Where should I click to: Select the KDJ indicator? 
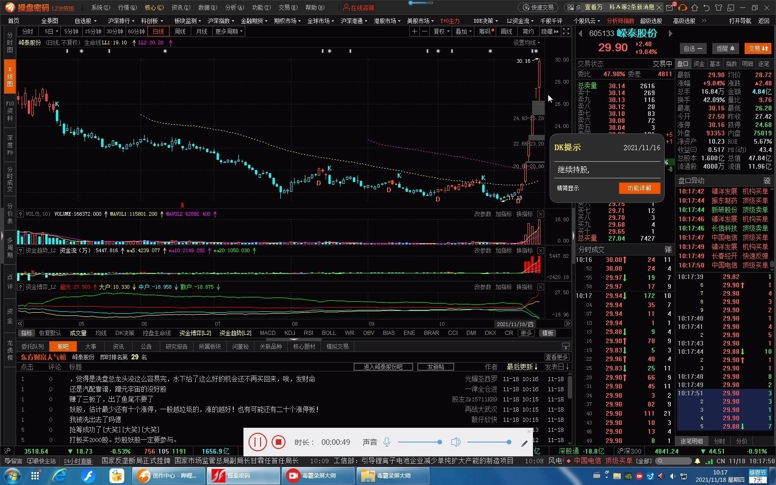290,333
